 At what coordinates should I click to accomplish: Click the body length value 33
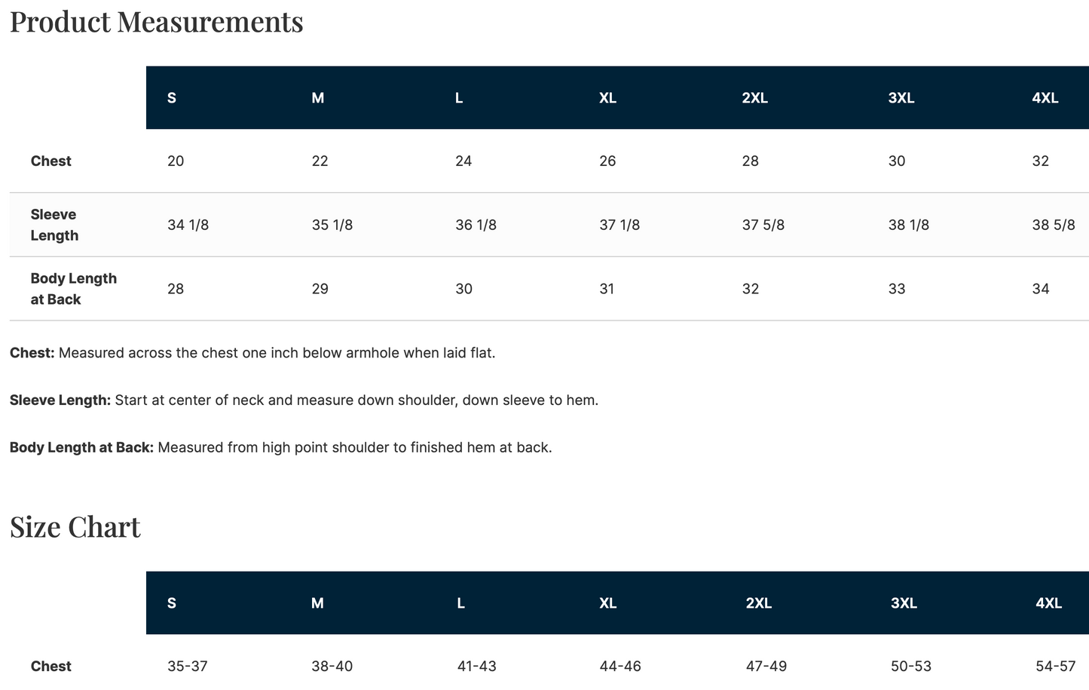tap(897, 289)
